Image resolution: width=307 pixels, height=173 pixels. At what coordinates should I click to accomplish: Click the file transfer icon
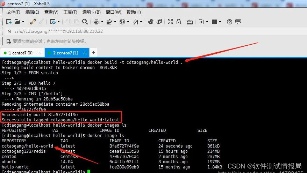pyautogui.click(x=109, y=22)
